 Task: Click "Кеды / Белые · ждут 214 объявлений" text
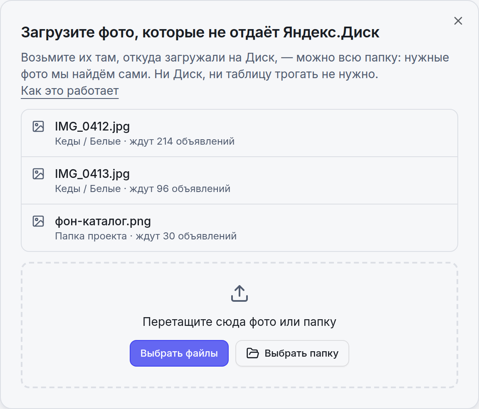145,141
